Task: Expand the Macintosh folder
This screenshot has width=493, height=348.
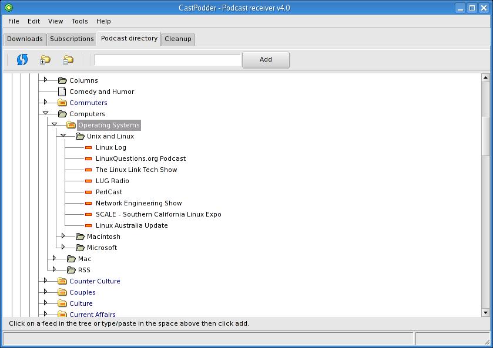Action: 63,236
